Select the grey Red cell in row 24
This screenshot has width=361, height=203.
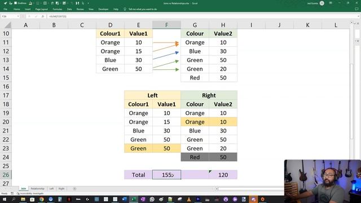(195, 157)
